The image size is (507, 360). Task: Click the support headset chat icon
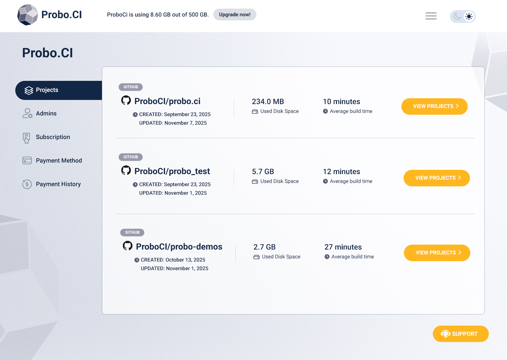446,334
